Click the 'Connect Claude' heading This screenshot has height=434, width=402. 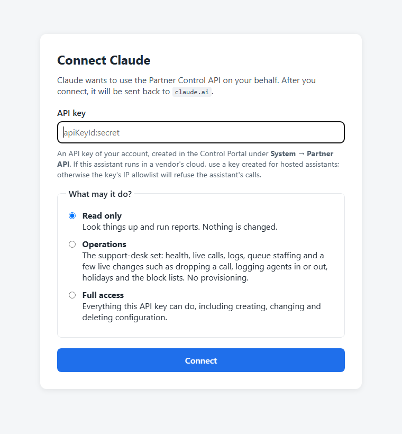pyautogui.click(x=104, y=60)
